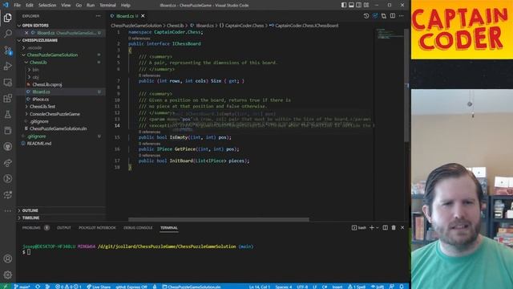Toggle secondary side bar visibility
This screenshot has height=289, width=513.
[359, 6]
